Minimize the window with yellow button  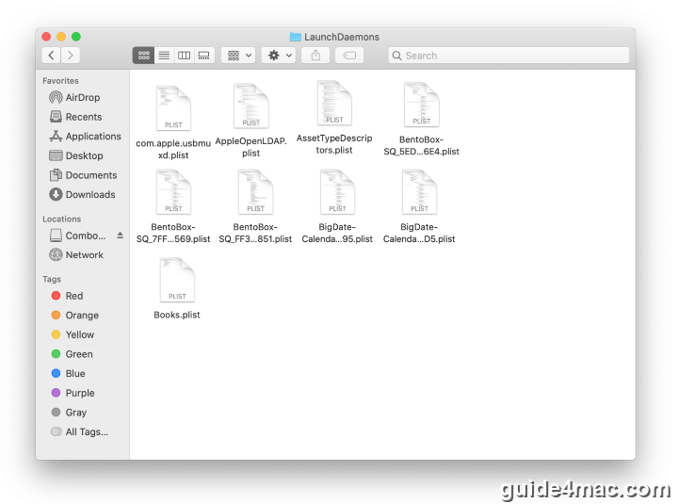pyautogui.click(x=61, y=37)
